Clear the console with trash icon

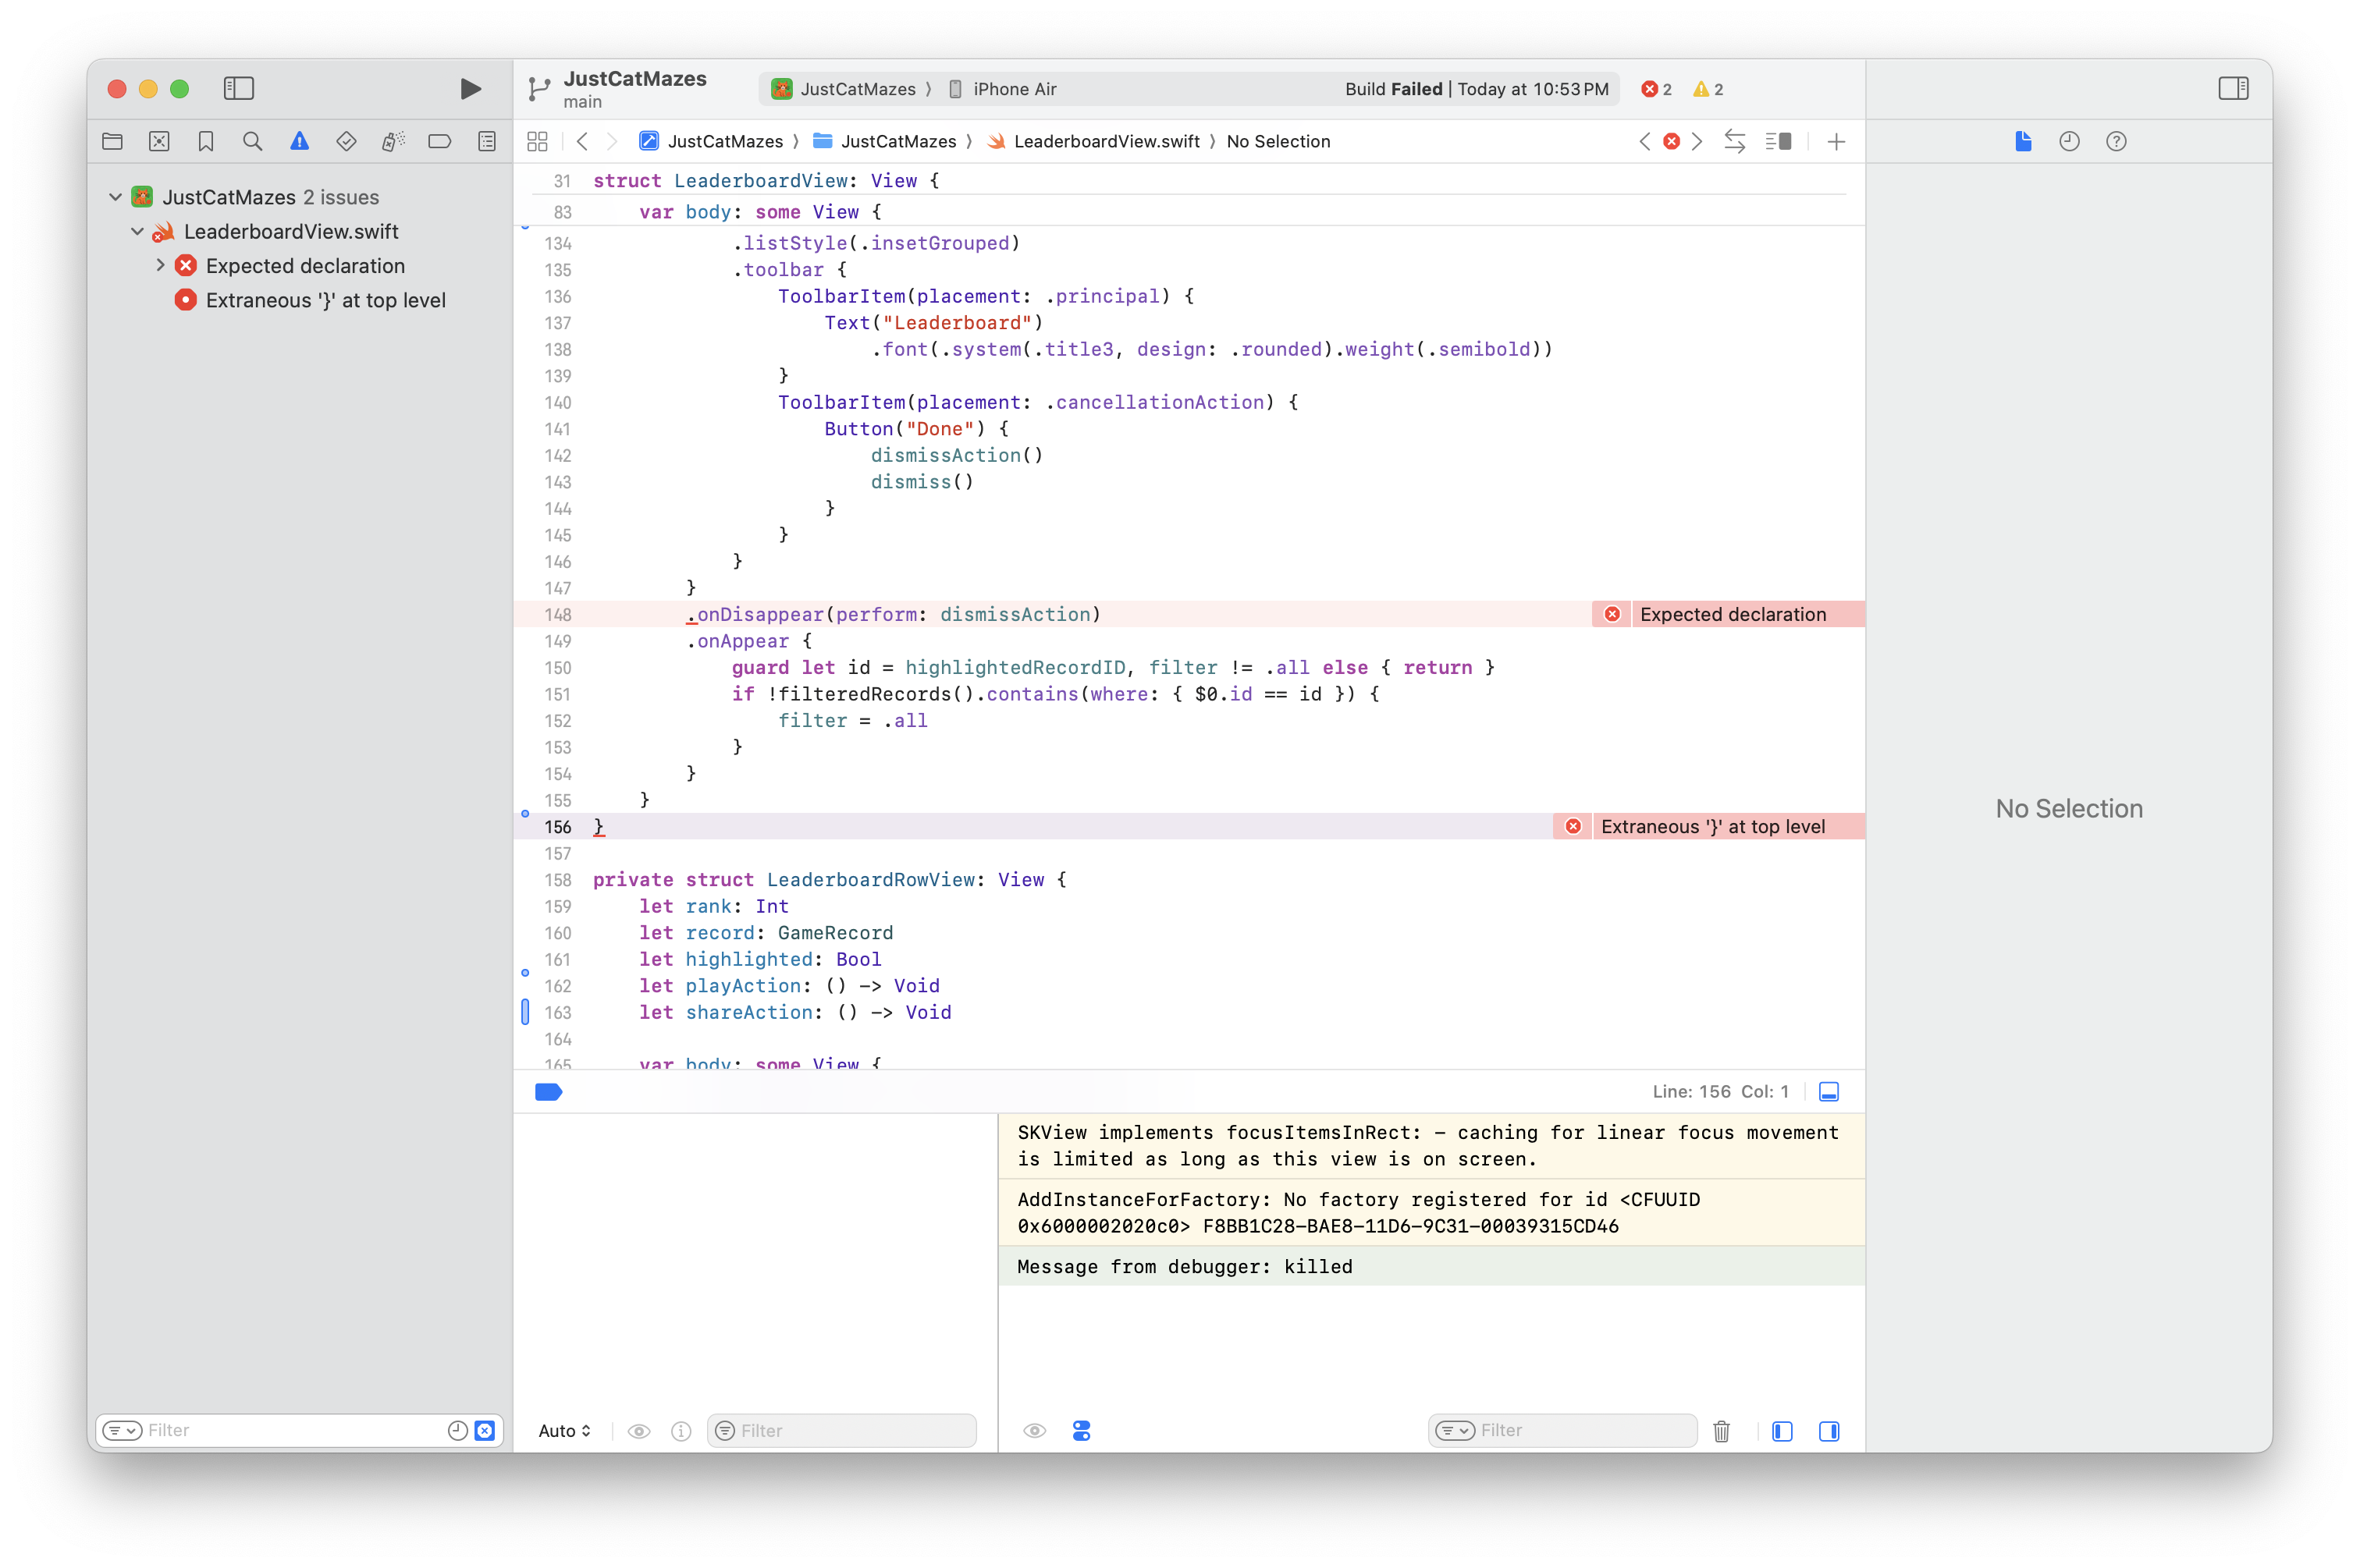click(1721, 1431)
